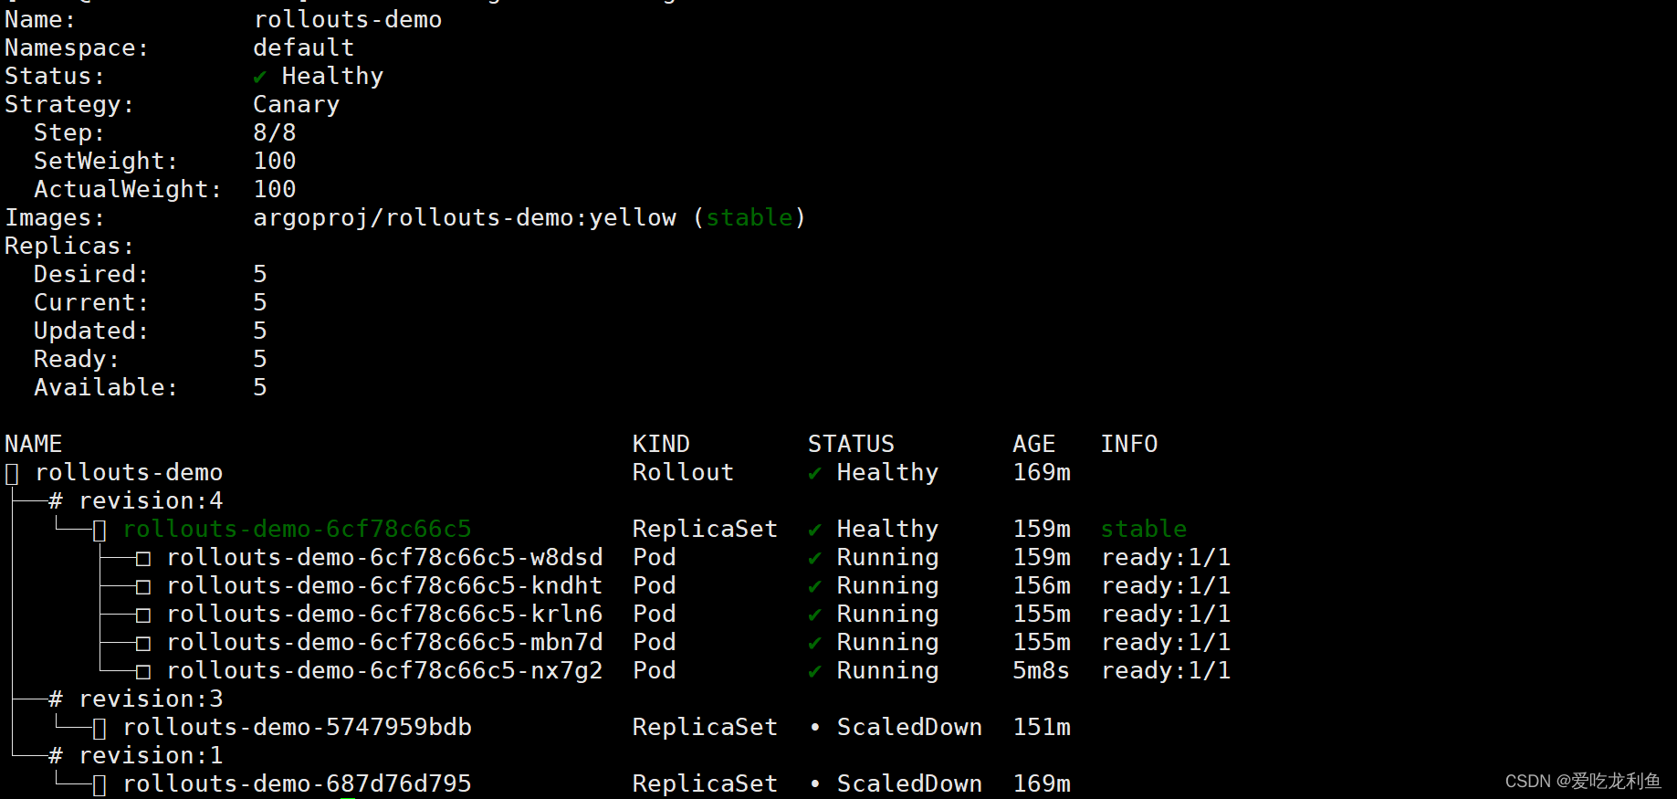The height and width of the screenshot is (799, 1677).
Task: Click the green checkmark beside Healthy status at top
Action: tap(260, 77)
